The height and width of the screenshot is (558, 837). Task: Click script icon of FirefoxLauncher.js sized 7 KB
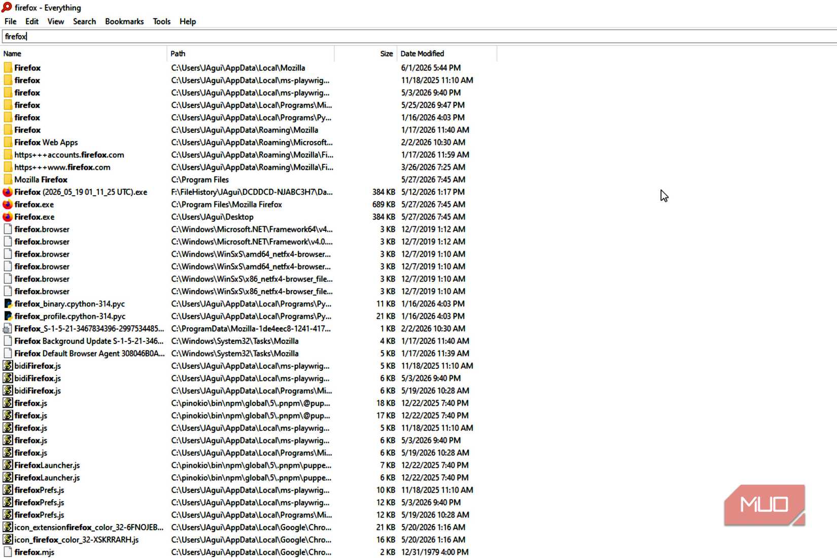point(8,465)
